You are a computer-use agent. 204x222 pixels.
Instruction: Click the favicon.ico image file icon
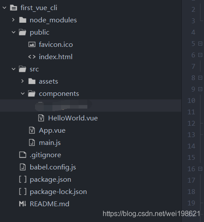(x=32, y=44)
